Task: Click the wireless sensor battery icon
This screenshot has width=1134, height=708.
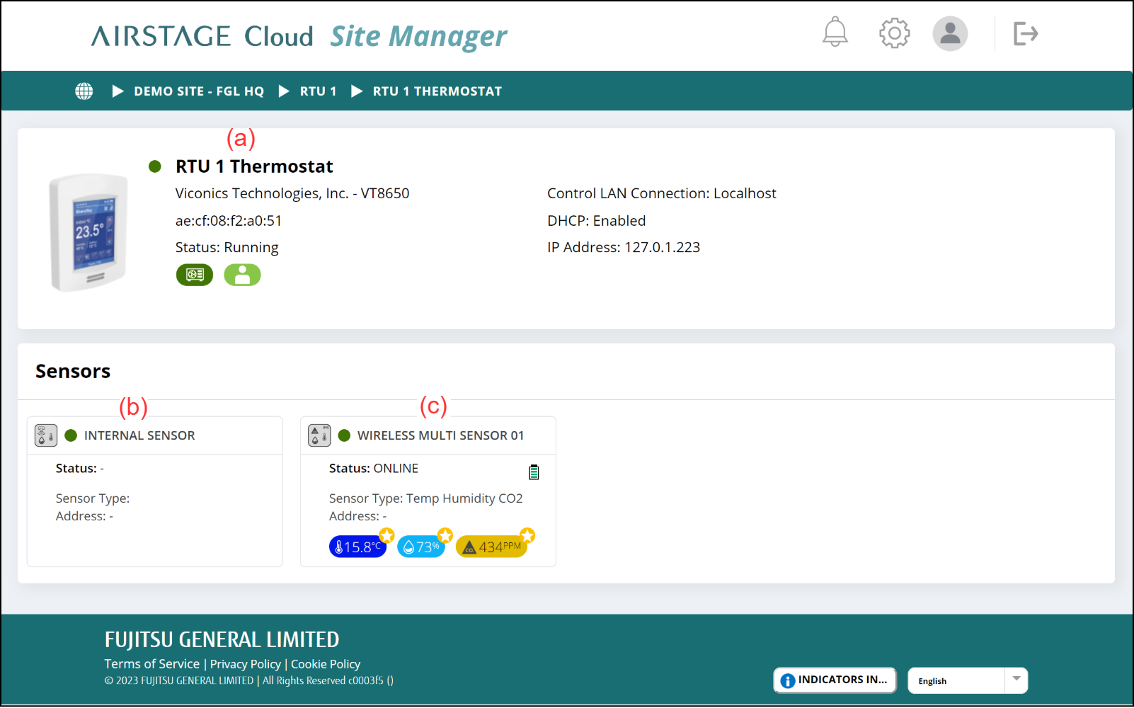Action: (534, 472)
